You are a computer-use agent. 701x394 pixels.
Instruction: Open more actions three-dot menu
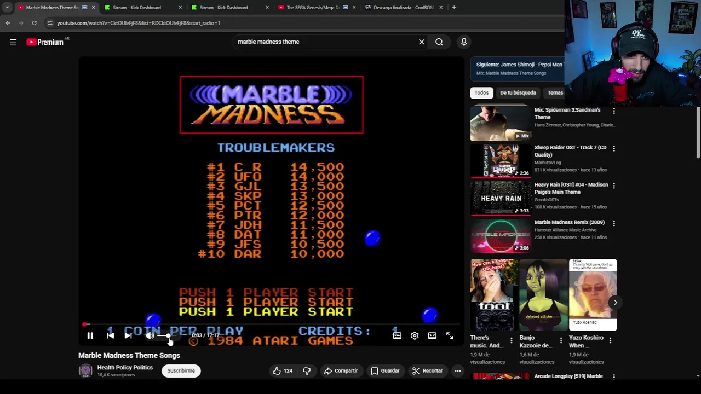click(x=458, y=370)
